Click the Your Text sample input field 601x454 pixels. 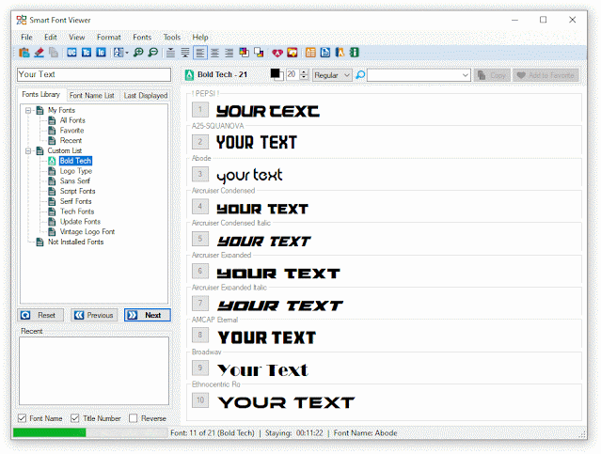click(x=94, y=74)
